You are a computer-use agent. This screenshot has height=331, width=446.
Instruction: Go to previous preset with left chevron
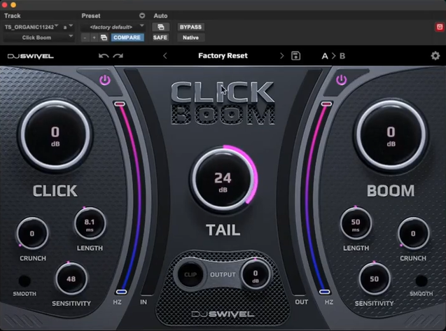click(165, 56)
